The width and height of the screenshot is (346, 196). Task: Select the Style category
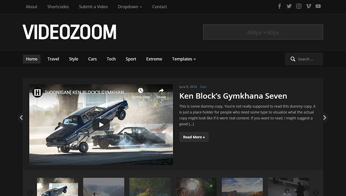coord(74,59)
